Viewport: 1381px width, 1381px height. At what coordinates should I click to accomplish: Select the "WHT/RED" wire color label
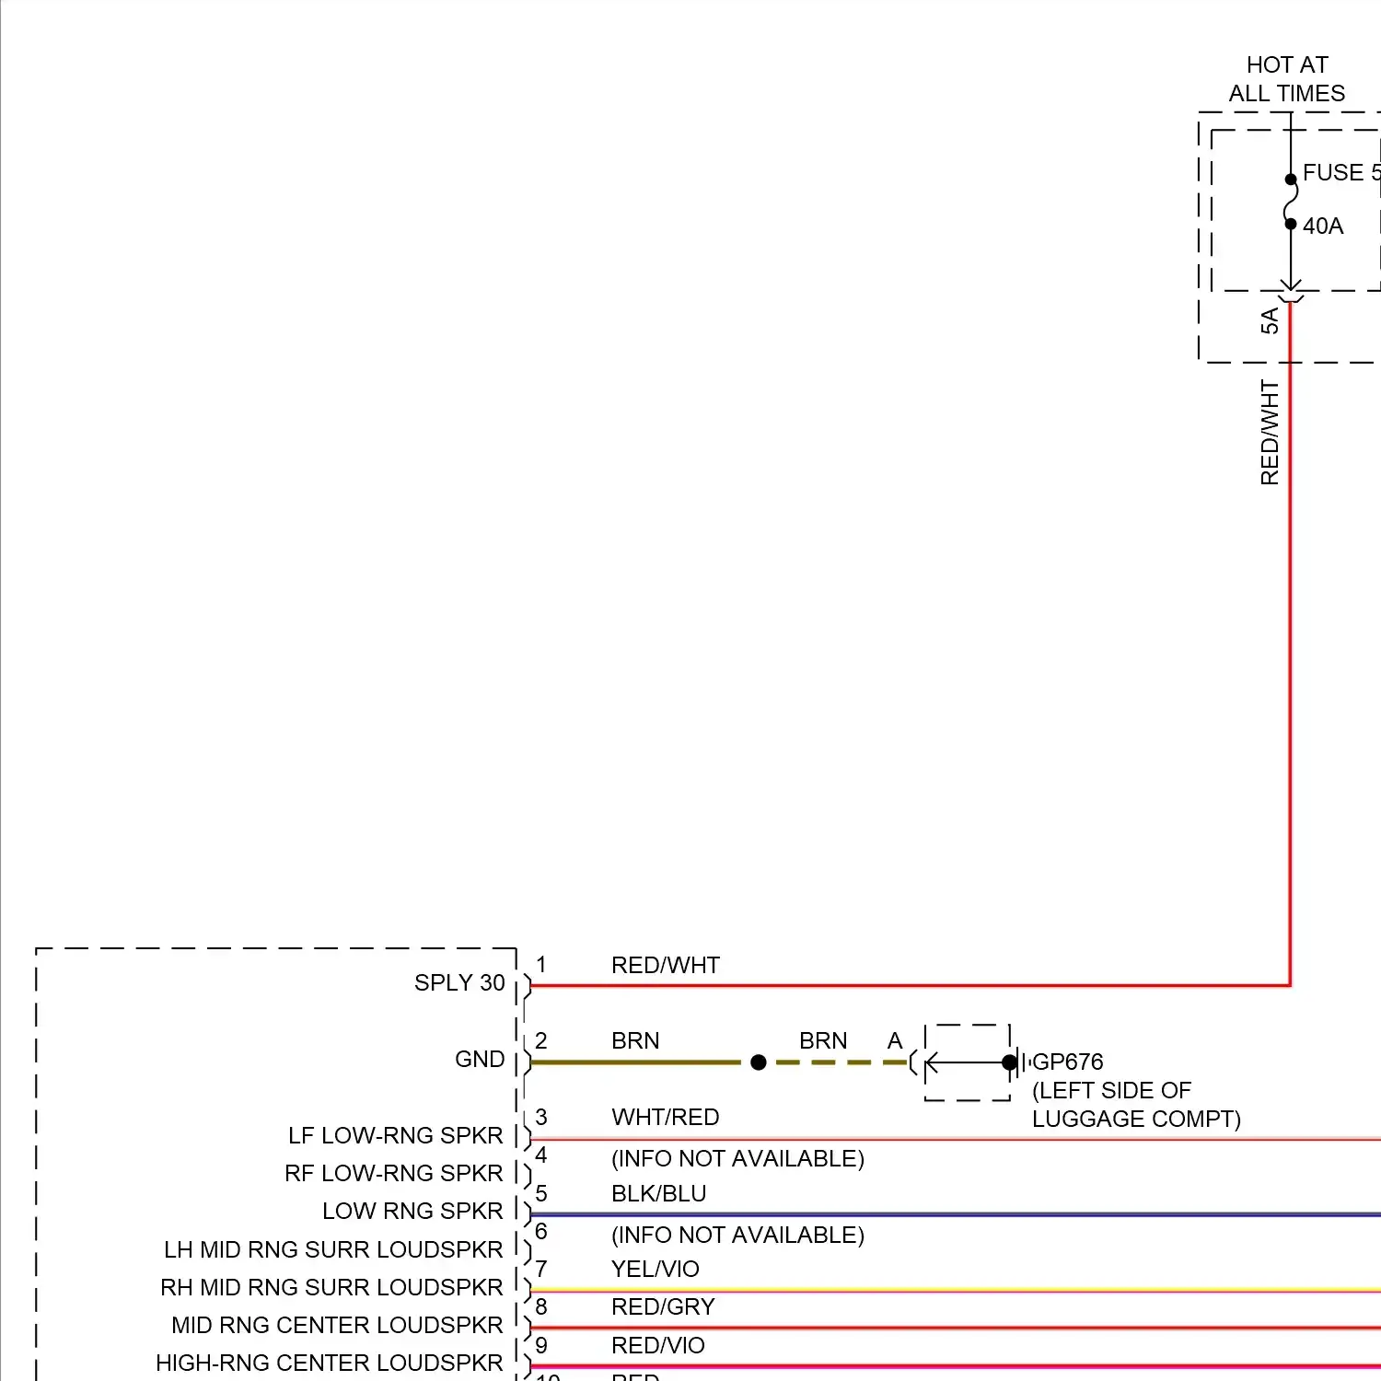pyautogui.click(x=666, y=1117)
